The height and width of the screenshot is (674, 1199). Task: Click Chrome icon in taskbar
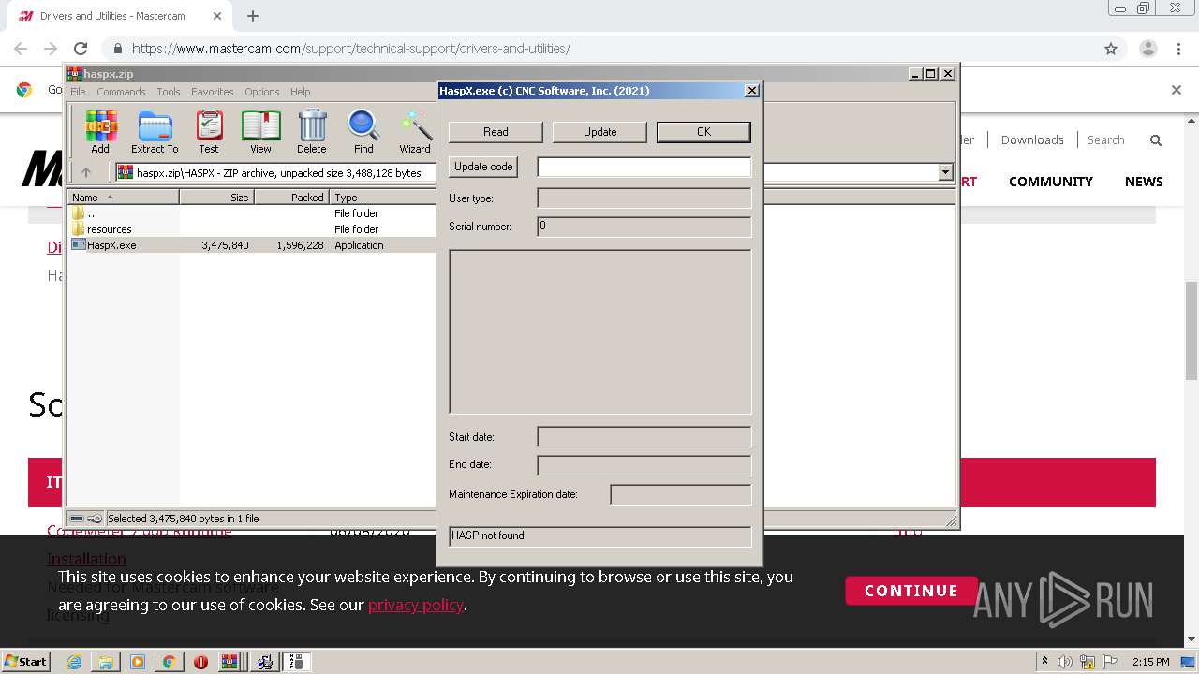(x=169, y=662)
